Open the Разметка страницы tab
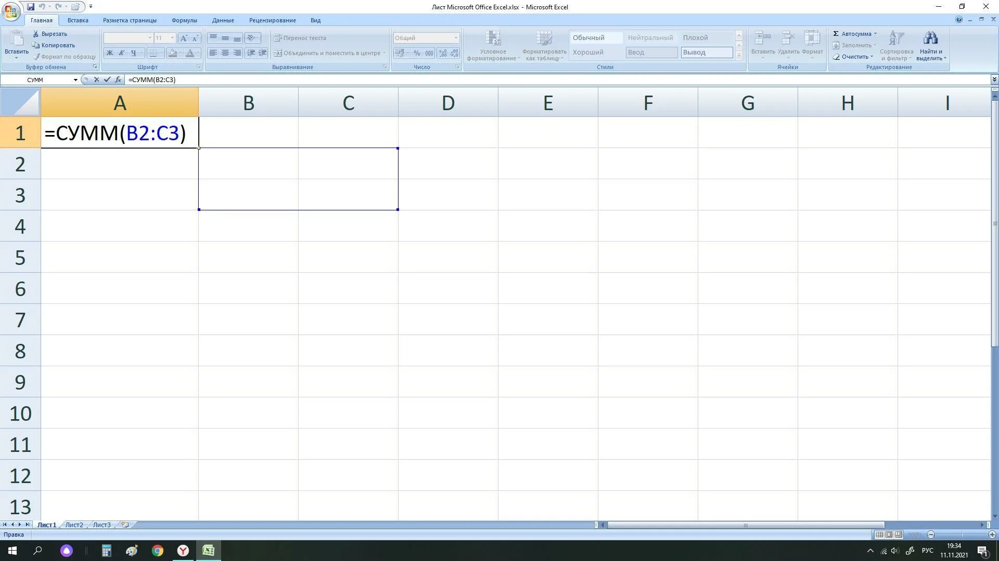Viewport: 999px width, 561px height. pos(130,20)
